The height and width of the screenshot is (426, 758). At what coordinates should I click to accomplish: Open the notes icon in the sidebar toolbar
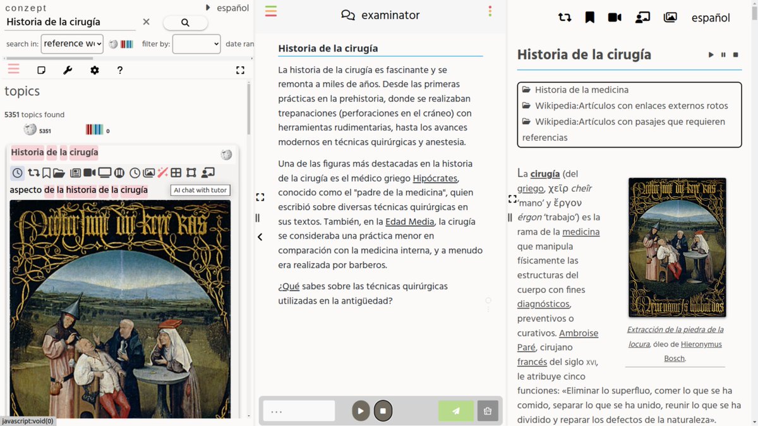[x=42, y=70]
